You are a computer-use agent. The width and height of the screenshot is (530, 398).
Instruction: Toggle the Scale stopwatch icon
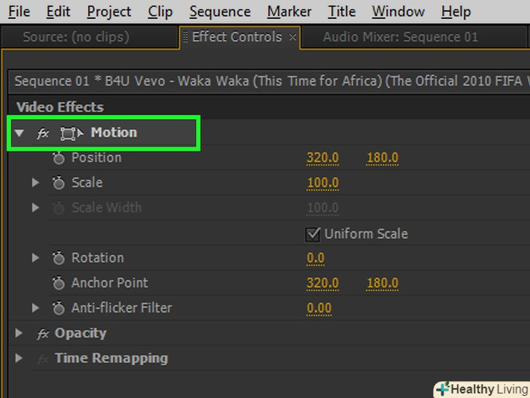click(59, 183)
